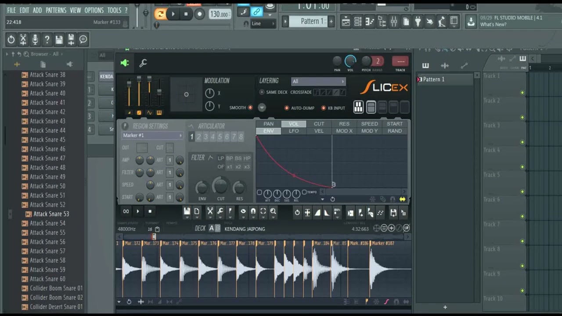Adjust the filter CUT knob

coord(220,186)
